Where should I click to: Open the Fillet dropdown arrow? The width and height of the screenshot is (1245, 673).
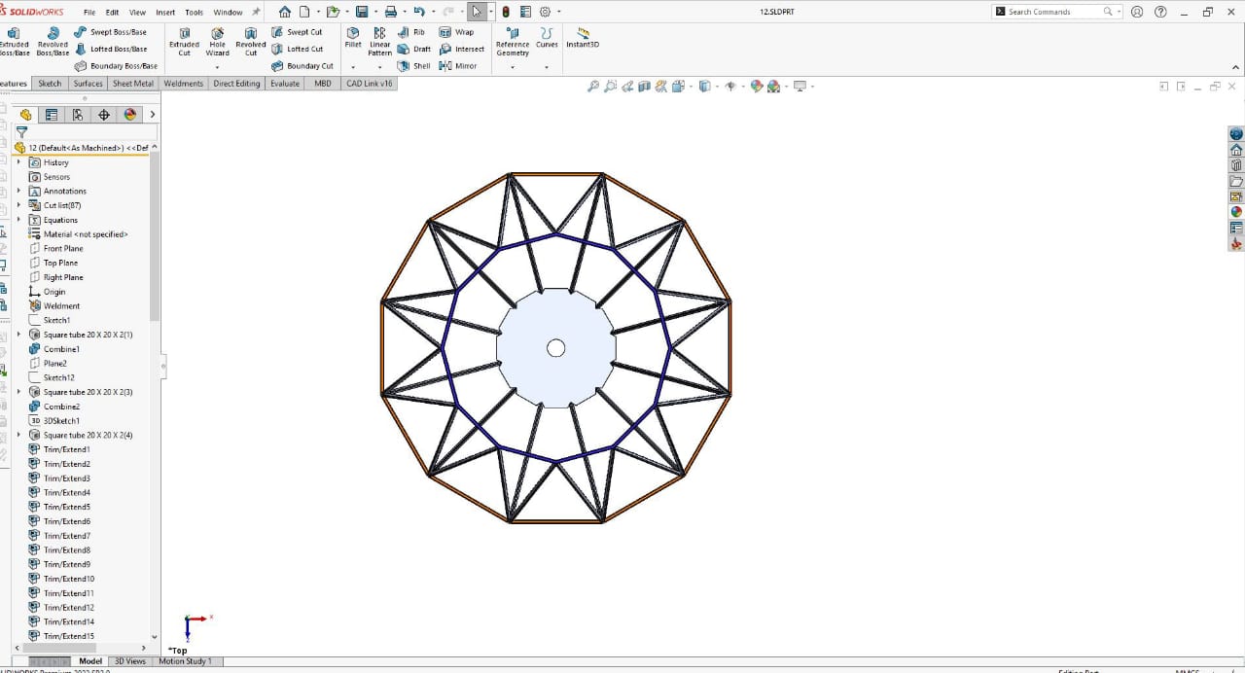pos(353,67)
